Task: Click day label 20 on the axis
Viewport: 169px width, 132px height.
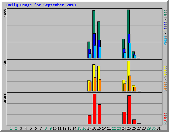Action: coord(104,128)
